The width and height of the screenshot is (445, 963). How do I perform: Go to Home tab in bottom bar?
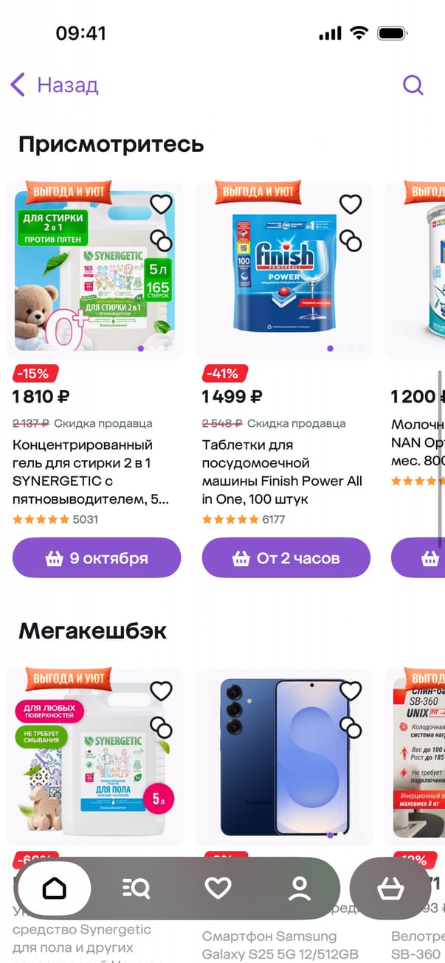coord(55,889)
